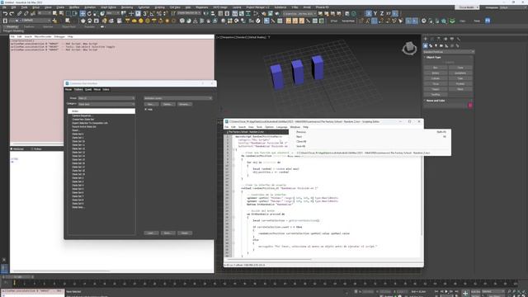
Task: Open the Category dropdown showing State Sets
Action: click(x=106, y=105)
